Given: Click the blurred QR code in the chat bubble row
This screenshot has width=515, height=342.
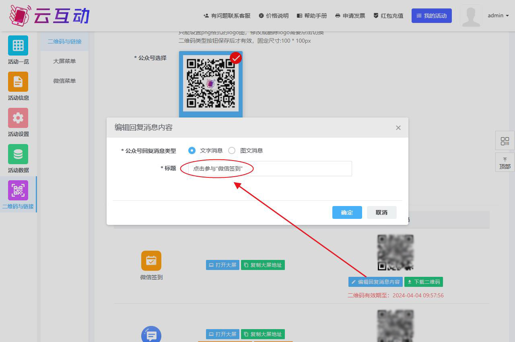Looking at the screenshot, I should (396, 326).
